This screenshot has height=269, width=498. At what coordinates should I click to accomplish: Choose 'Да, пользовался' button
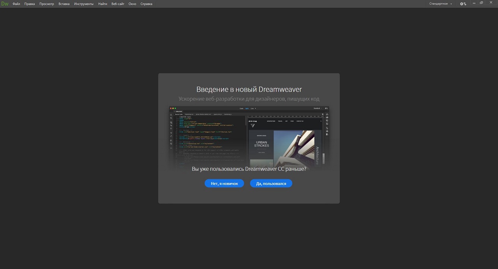point(271,184)
